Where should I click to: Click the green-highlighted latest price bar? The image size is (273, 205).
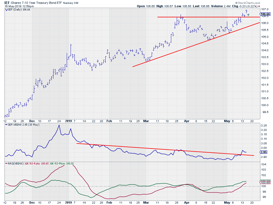pos(248,15)
